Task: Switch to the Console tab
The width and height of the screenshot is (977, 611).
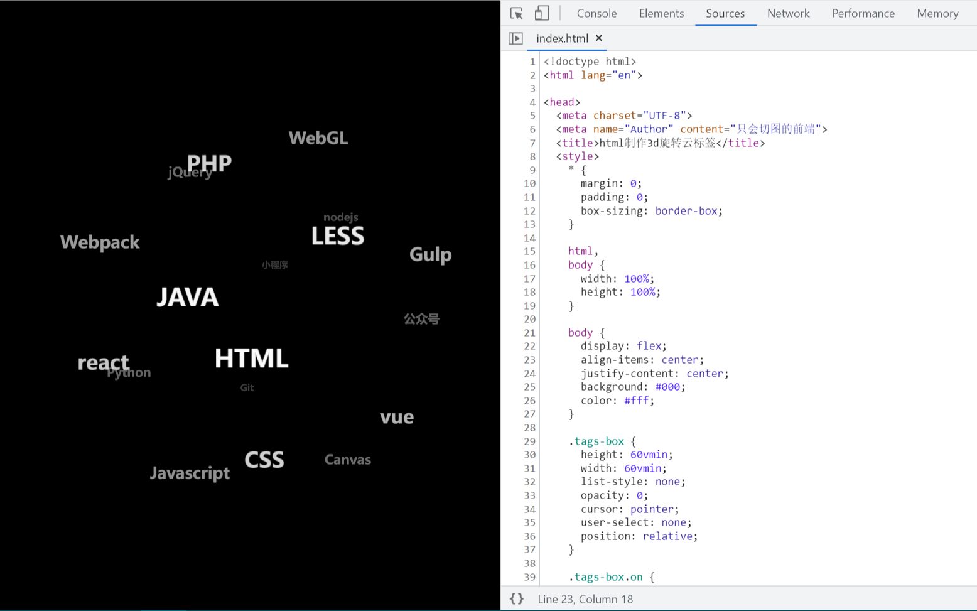Action: pyautogui.click(x=596, y=13)
